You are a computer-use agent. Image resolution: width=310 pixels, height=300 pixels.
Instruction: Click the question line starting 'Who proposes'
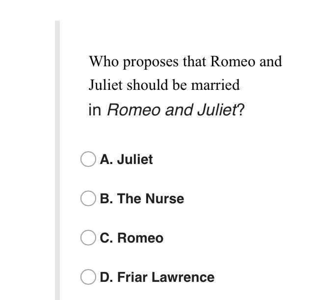[x=185, y=62]
